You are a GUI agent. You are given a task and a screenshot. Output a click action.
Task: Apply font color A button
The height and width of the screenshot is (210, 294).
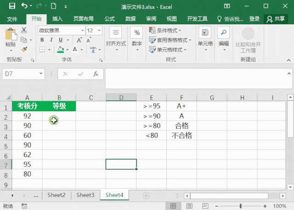75,50
